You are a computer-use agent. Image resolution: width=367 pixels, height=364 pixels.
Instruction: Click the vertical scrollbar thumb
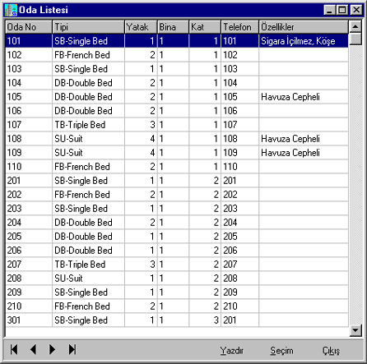tap(355, 39)
